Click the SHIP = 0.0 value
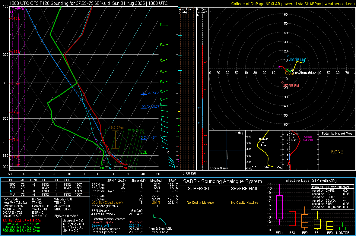 click(x=71, y=231)
